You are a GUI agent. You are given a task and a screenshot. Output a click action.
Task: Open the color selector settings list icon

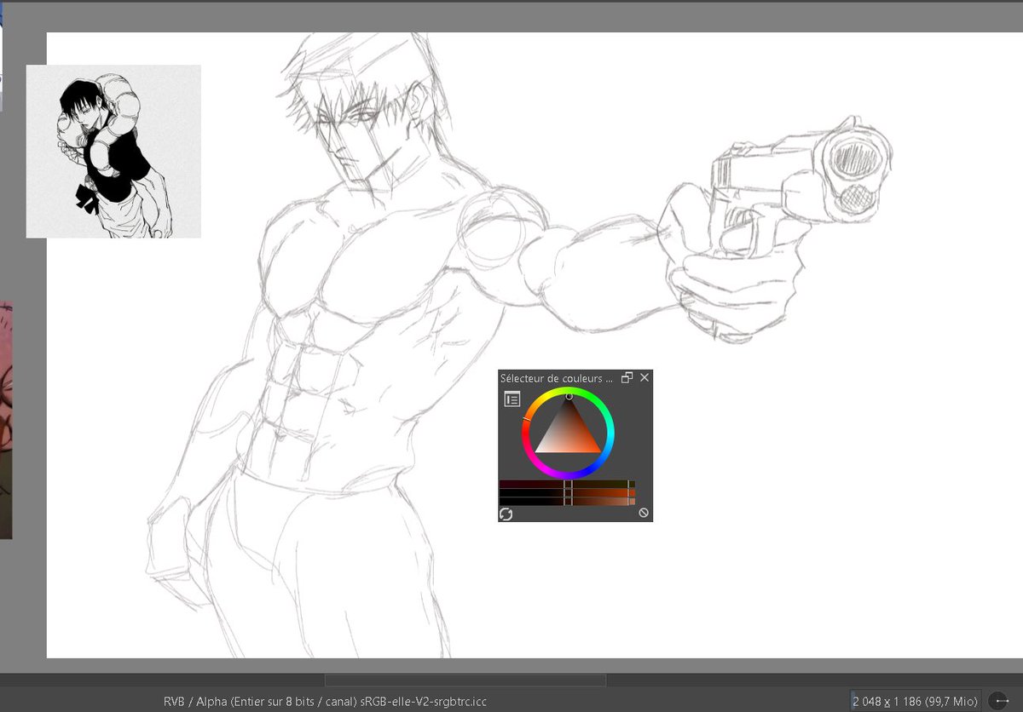(511, 399)
